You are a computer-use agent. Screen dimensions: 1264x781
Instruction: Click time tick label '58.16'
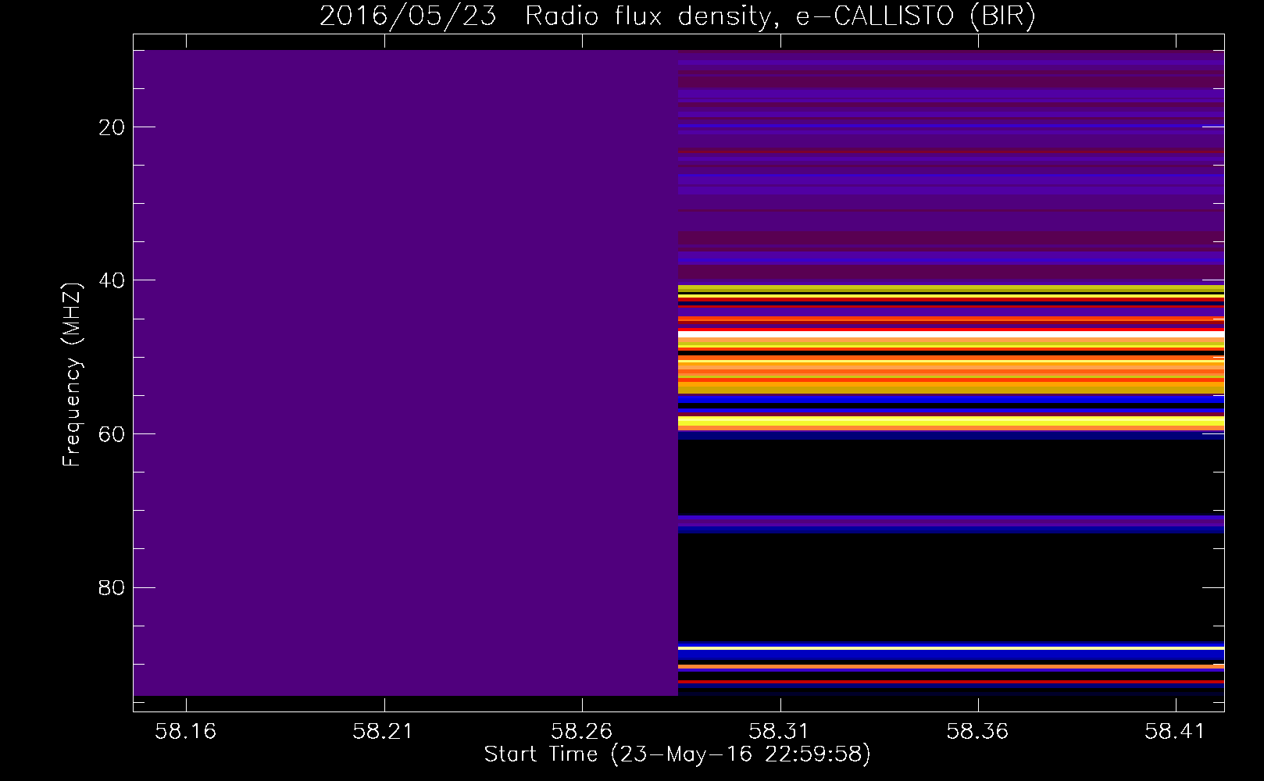tap(185, 731)
